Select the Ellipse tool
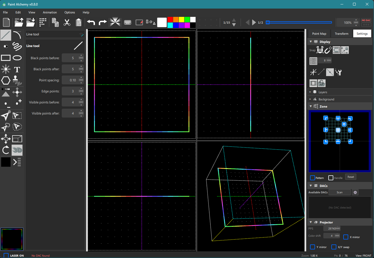This screenshot has height=258, width=374. click(x=17, y=58)
